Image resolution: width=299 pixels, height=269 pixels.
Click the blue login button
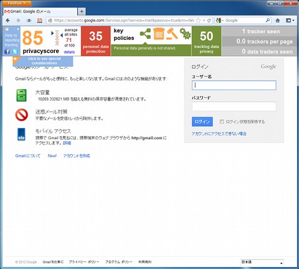tap(202, 122)
